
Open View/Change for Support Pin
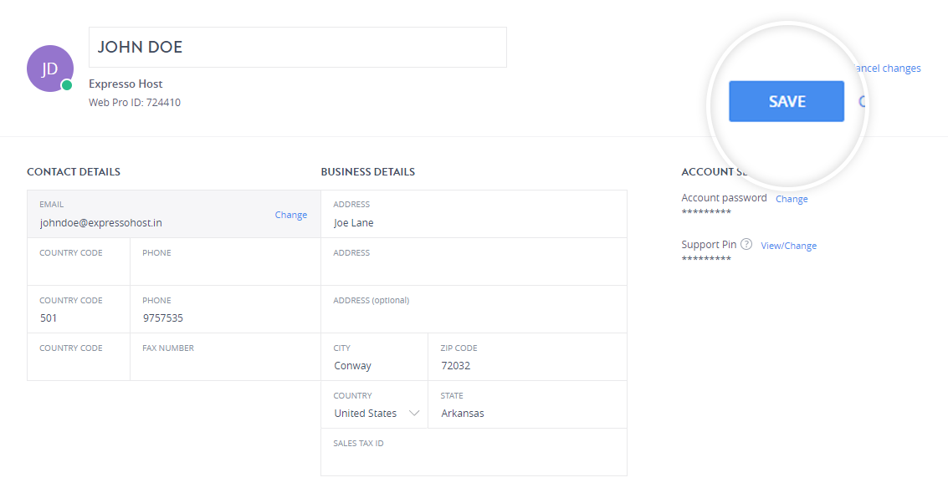coord(788,245)
